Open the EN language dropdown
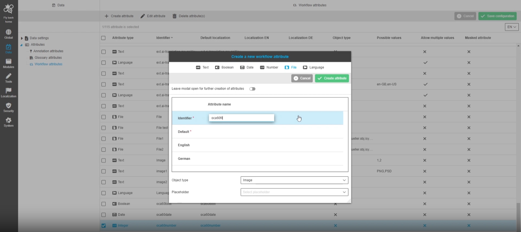 coord(512,27)
